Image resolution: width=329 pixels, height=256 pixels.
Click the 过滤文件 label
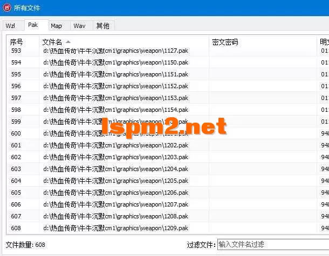(x=201, y=245)
